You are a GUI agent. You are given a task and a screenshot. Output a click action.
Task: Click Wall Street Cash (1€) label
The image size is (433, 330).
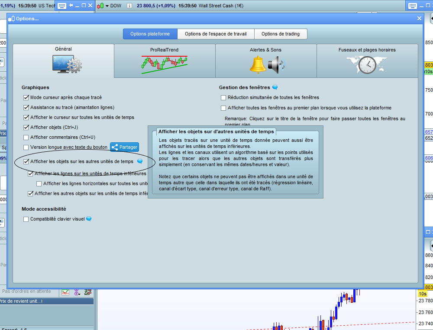pyautogui.click(x=221, y=6)
